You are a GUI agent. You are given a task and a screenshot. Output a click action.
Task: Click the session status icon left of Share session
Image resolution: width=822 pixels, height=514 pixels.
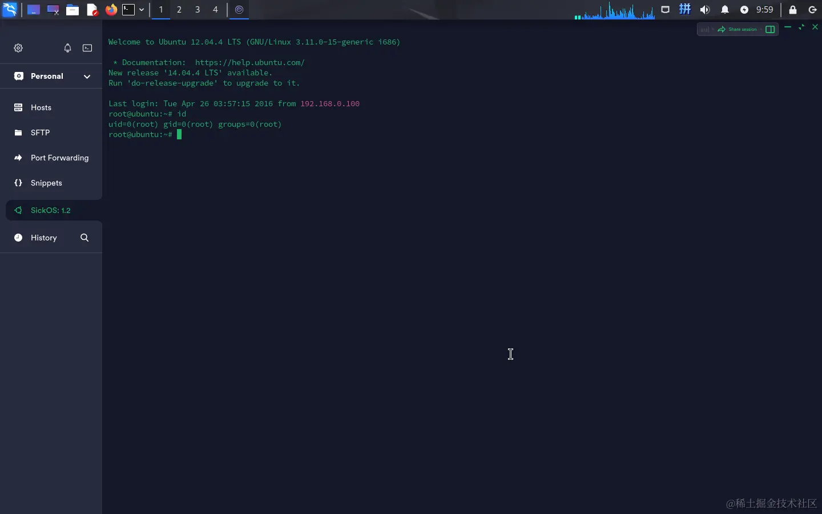pyautogui.click(x=705, y=29)
